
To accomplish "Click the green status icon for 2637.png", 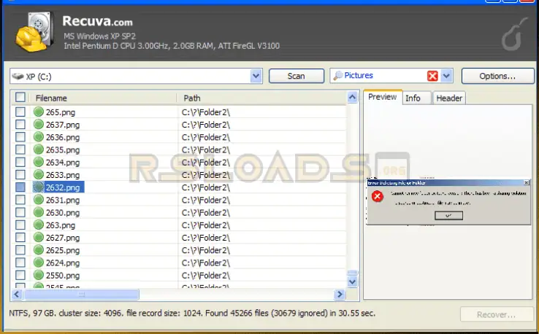I will pyautogui.click(x=39, y=125).
